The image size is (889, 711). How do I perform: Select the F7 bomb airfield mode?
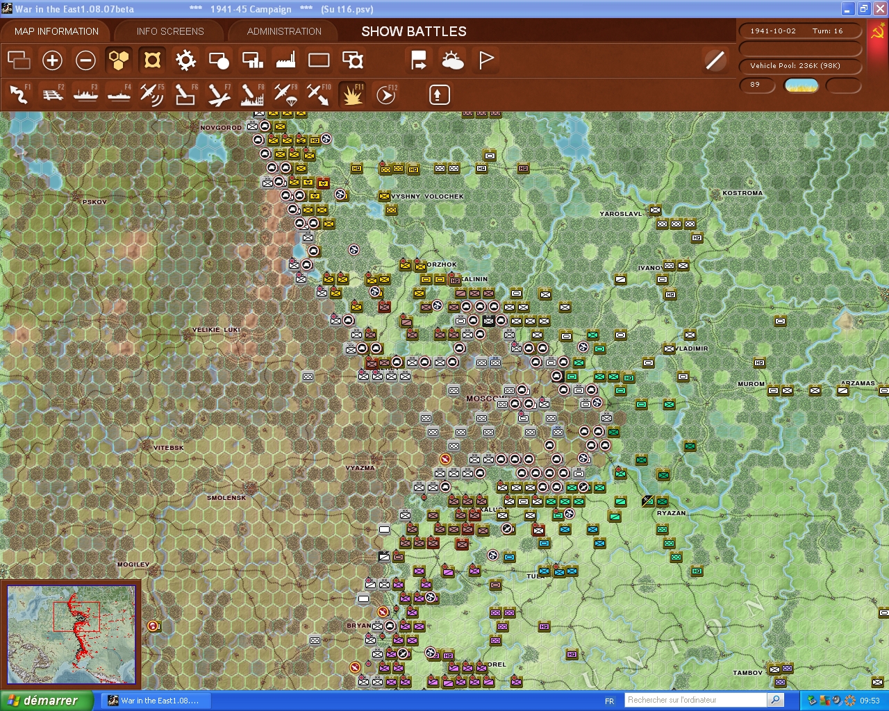pyautogui.click(x=219, y=94)
